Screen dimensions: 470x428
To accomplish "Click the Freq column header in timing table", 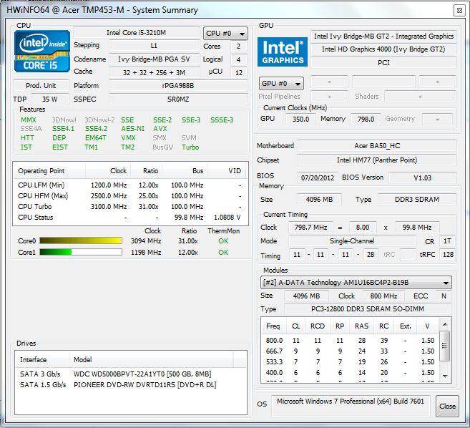I will click(x=273, y=326).
